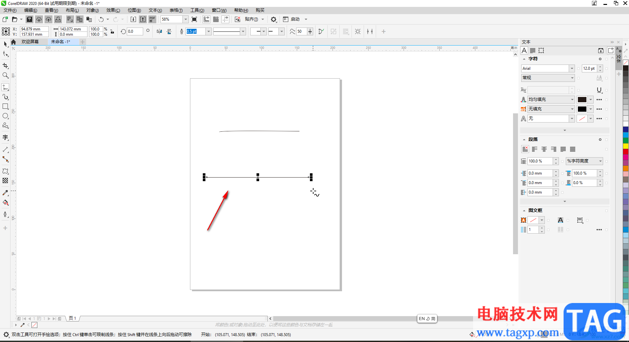Mirror the object horizontally
This screenshot has width=629, height=342.
click(159, 31)
